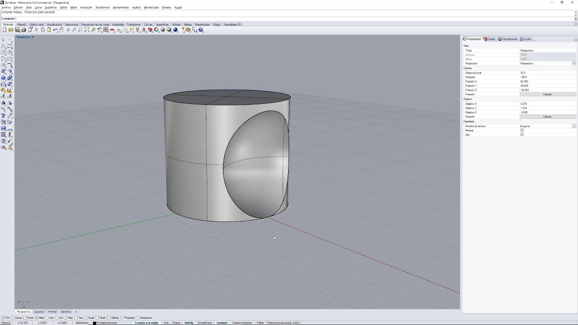Uncheck the Mostrar checkbox in properties panel
Image resolution: width=578 pixels, height=325 pixels.
point(522,130)
